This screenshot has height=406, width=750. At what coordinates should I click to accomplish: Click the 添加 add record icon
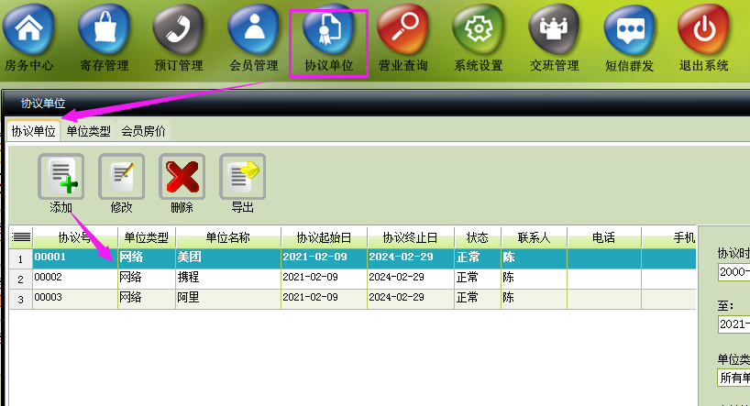coord(61,177)
